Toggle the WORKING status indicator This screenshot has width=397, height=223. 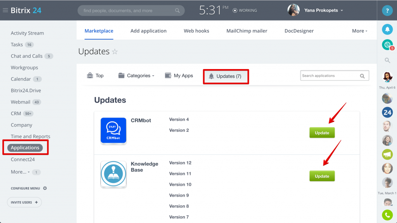[245, 10]
